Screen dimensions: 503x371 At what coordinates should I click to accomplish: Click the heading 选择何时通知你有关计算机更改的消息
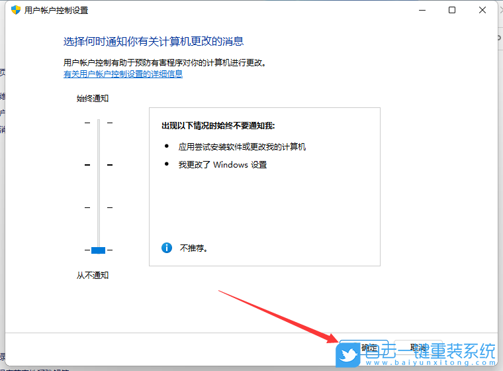(x=154, y=42)
